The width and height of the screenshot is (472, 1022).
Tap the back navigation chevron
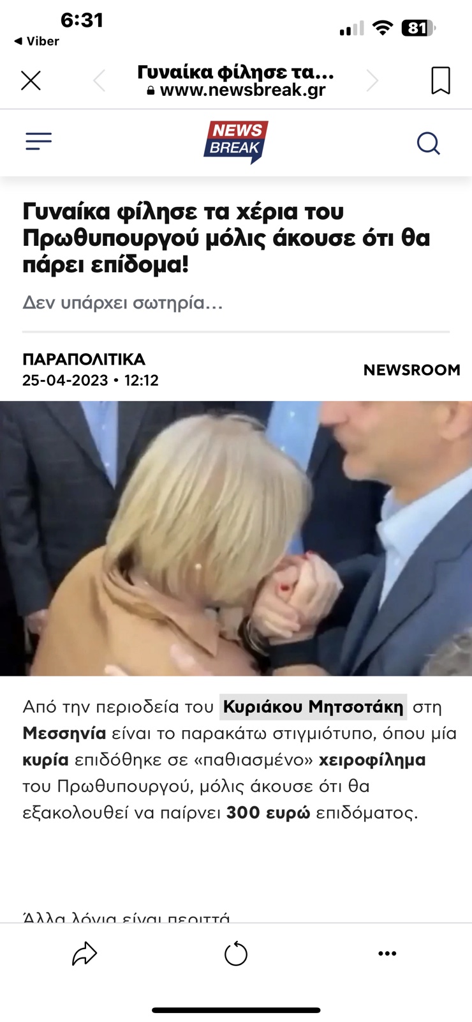99,80
